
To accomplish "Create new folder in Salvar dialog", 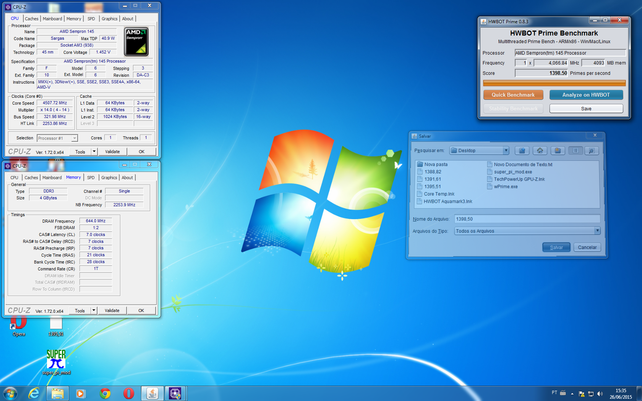I will (x=558, y=150).
